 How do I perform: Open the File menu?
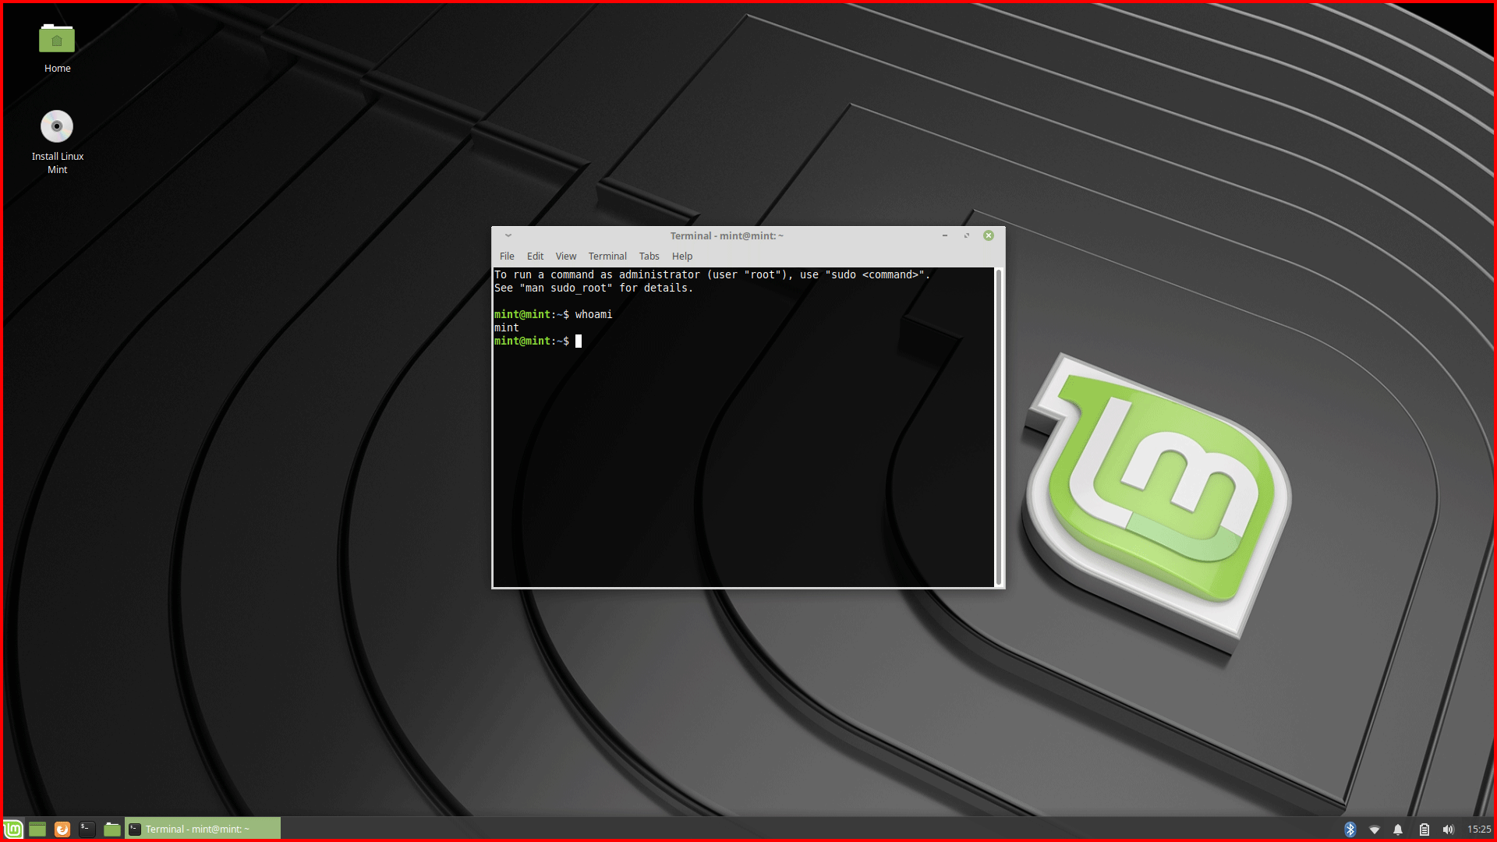click(x=507, y=256)
